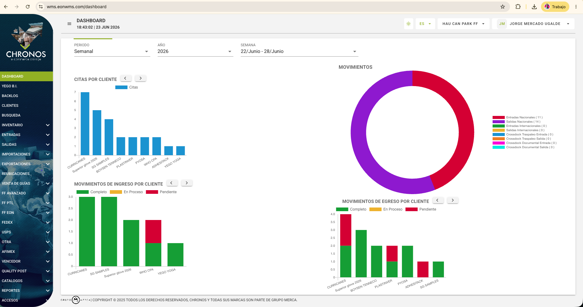Open the Semana 22/Junio - 28/Junio dropdown
Viewport: 583px width, 307px height.
click(x=299, y=51)
